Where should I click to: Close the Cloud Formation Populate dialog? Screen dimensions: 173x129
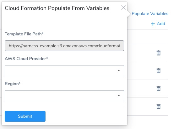pyautogui.click(x=123, y=8)
